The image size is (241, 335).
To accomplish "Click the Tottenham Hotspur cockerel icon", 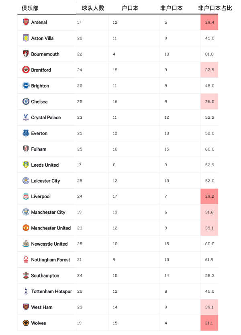I will tap(26, 291).
